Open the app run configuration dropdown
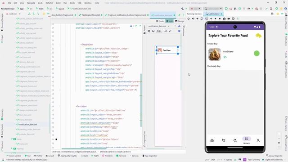 (x=195, y=9)
